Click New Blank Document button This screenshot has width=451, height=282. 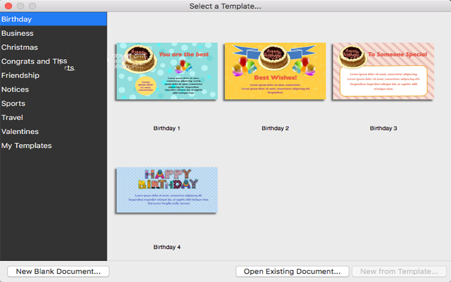click(59, 271)
